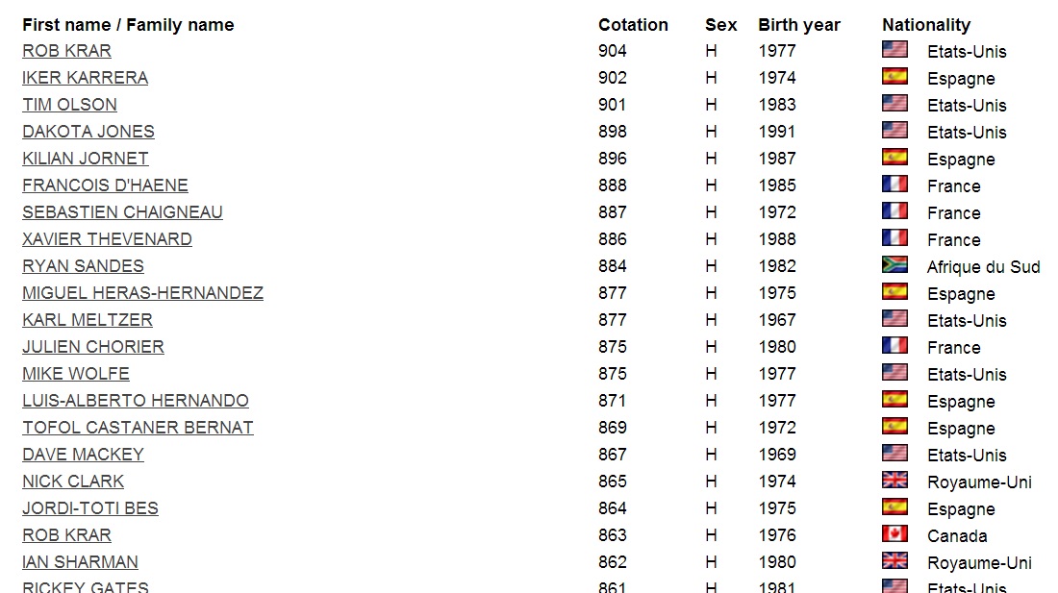Click the Spanish flag in Kilian Jornet's row
1058x593 pixels.
[x=894, y=157]
